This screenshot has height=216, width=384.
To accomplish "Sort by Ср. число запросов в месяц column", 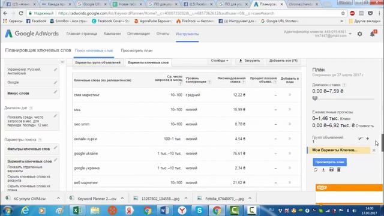I will [169, 79].
